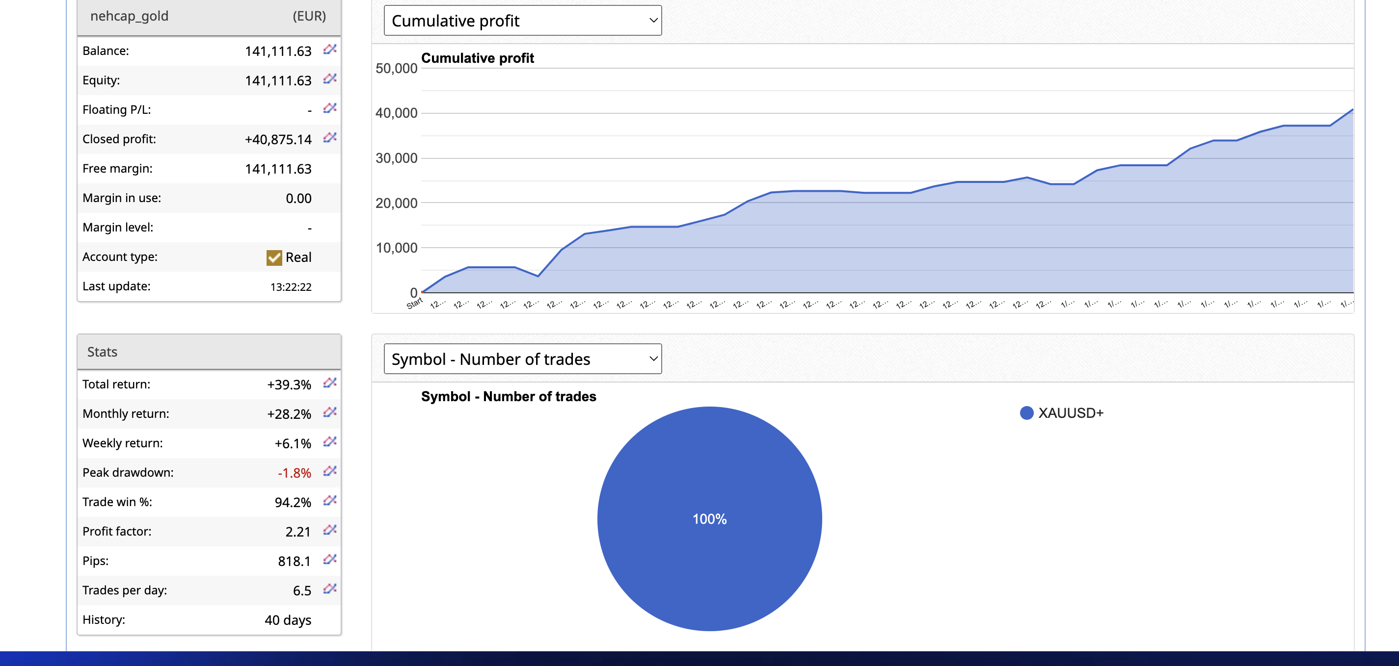Open the Trades per day chart icon
The height and width of the screenshot is (666, 1399).
point(330,589)
